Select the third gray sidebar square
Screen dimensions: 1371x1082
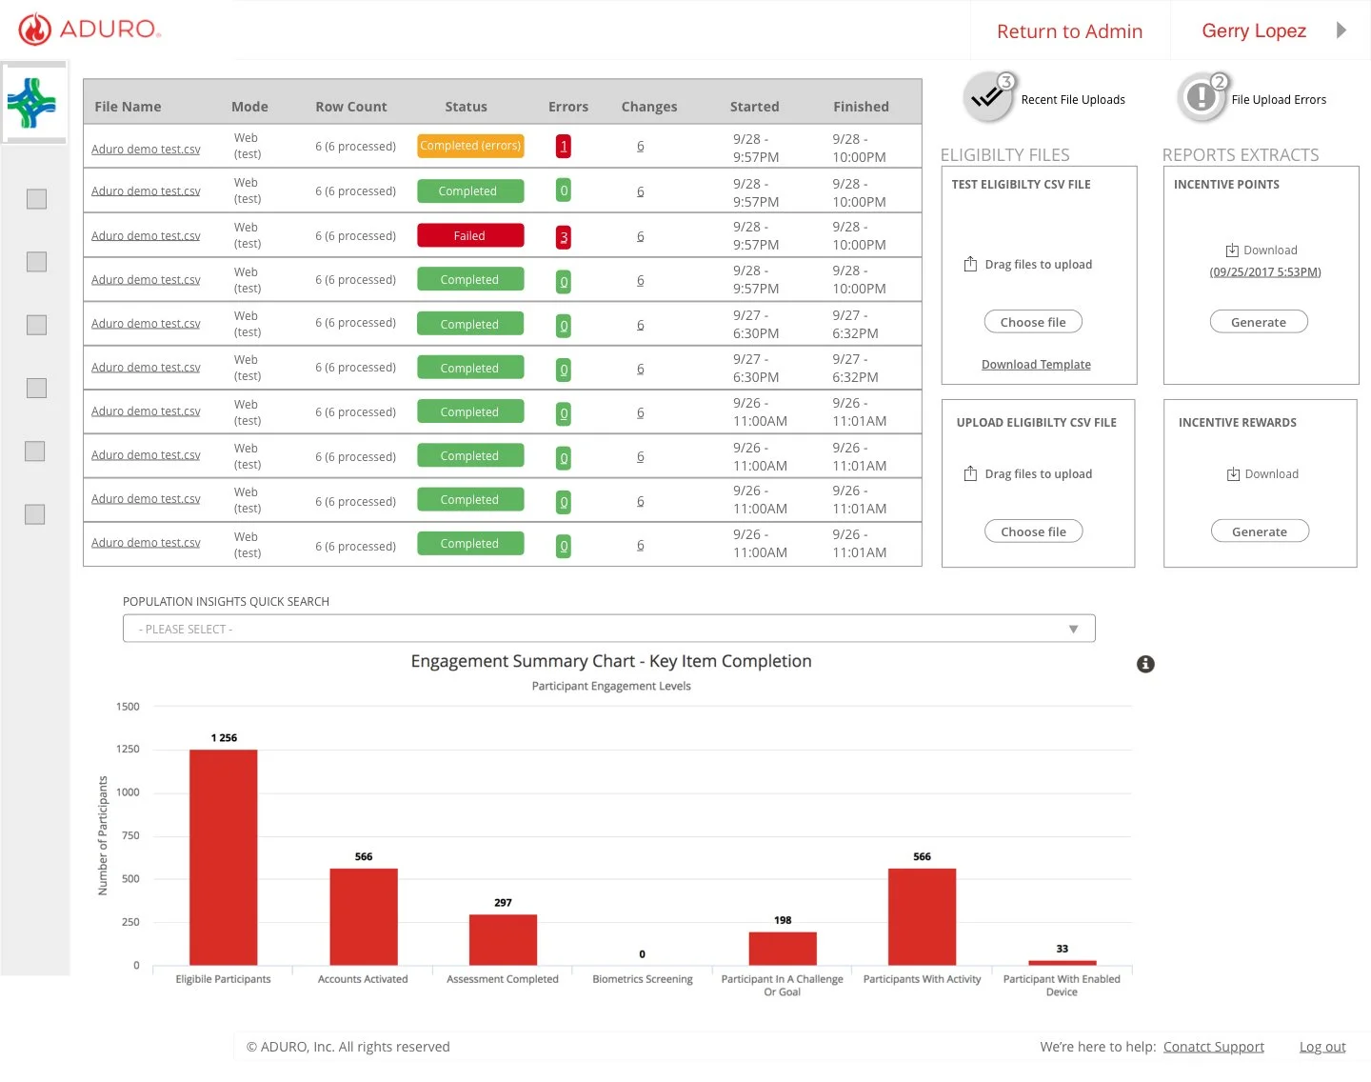pos(36,325)
